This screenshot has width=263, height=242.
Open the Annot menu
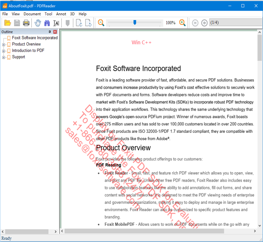[x=61, y=14]
